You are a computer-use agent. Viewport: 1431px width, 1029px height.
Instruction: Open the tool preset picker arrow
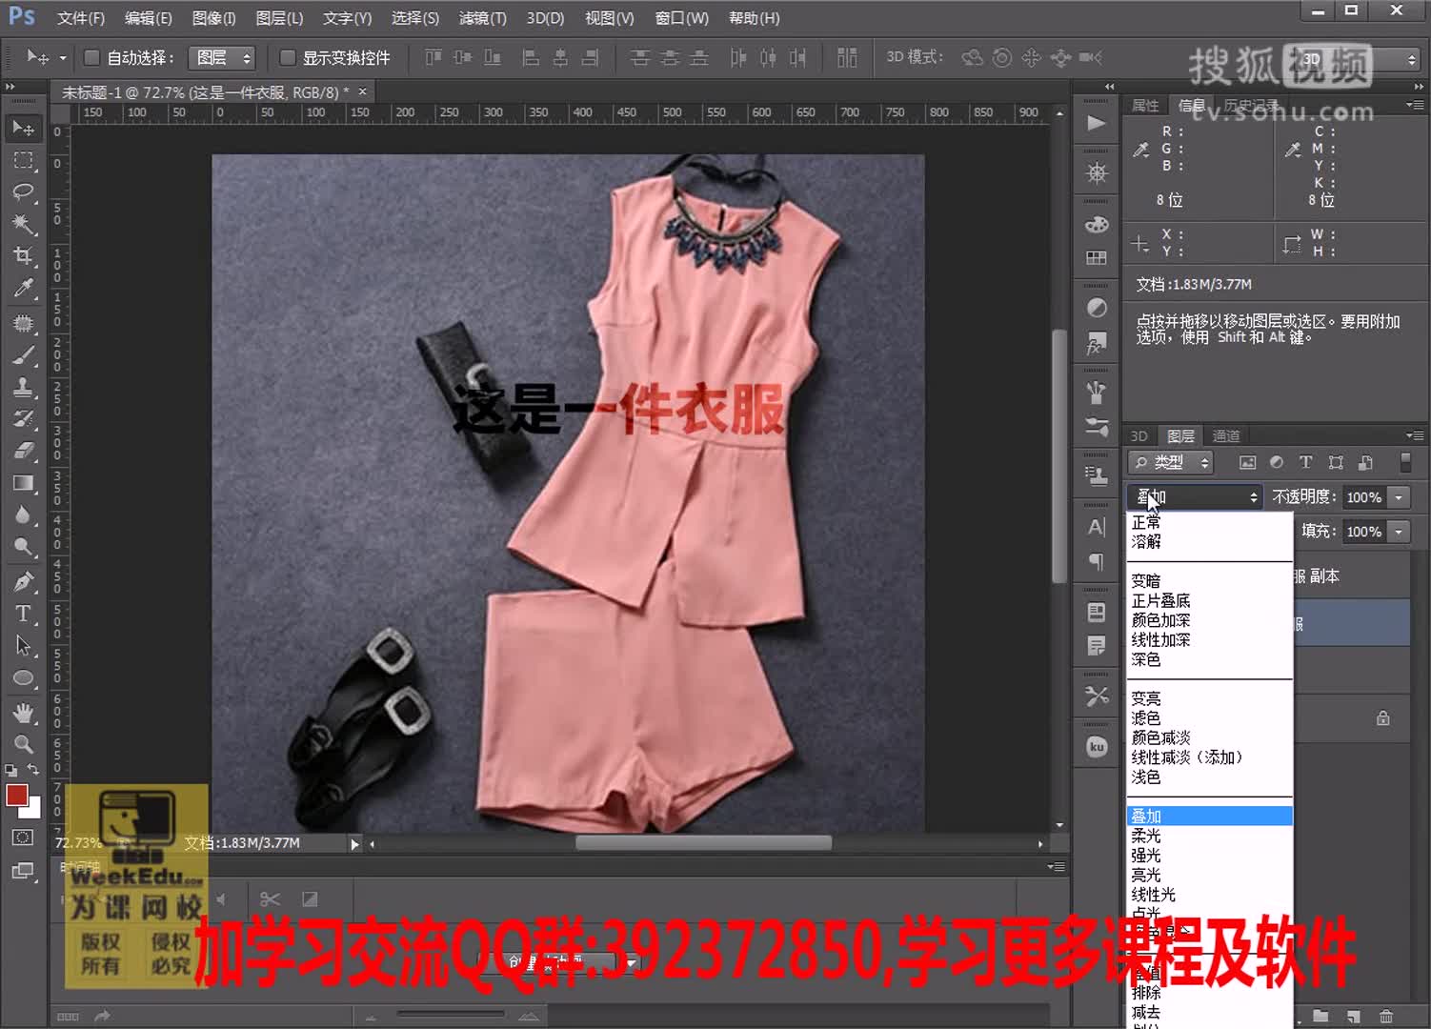(x=63, y=58)
